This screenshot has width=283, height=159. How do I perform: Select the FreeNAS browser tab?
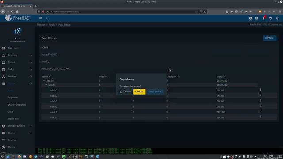(x=16, y=6)
